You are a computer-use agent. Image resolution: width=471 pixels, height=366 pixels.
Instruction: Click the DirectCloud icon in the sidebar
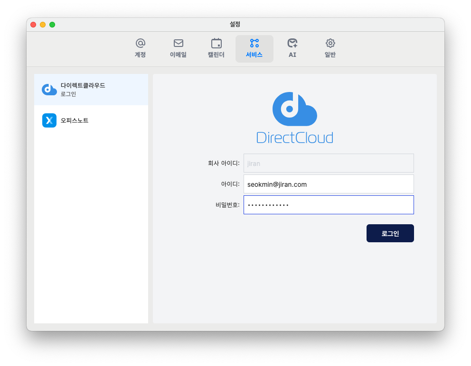click(x=49, y=90)
